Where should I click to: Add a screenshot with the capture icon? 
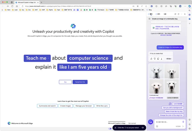tap(157, 126)
